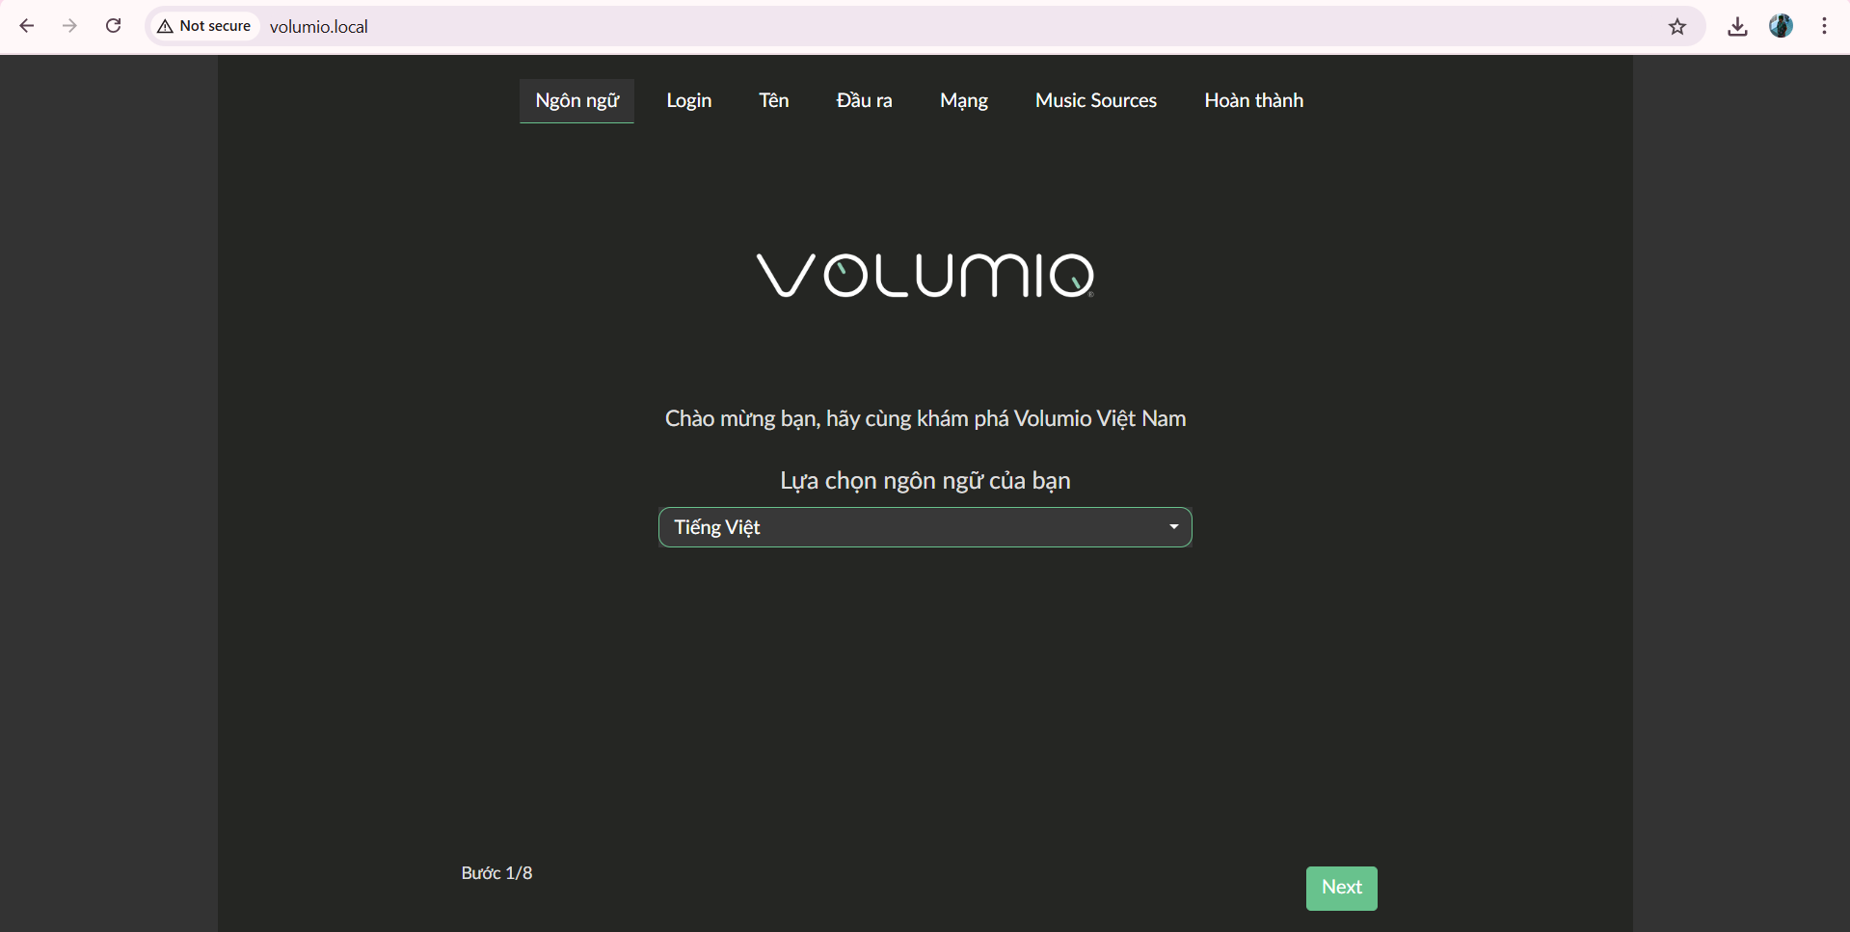
Task: Open the Chrome profile avatar
Action: tap(1781, 26)
